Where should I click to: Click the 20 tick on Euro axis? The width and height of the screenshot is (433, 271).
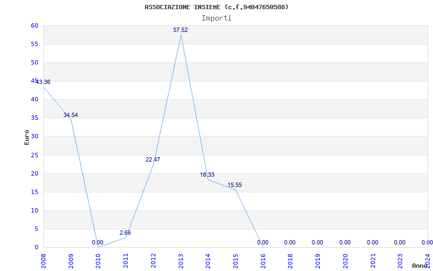pyautogui.click(x=35, y=173)
